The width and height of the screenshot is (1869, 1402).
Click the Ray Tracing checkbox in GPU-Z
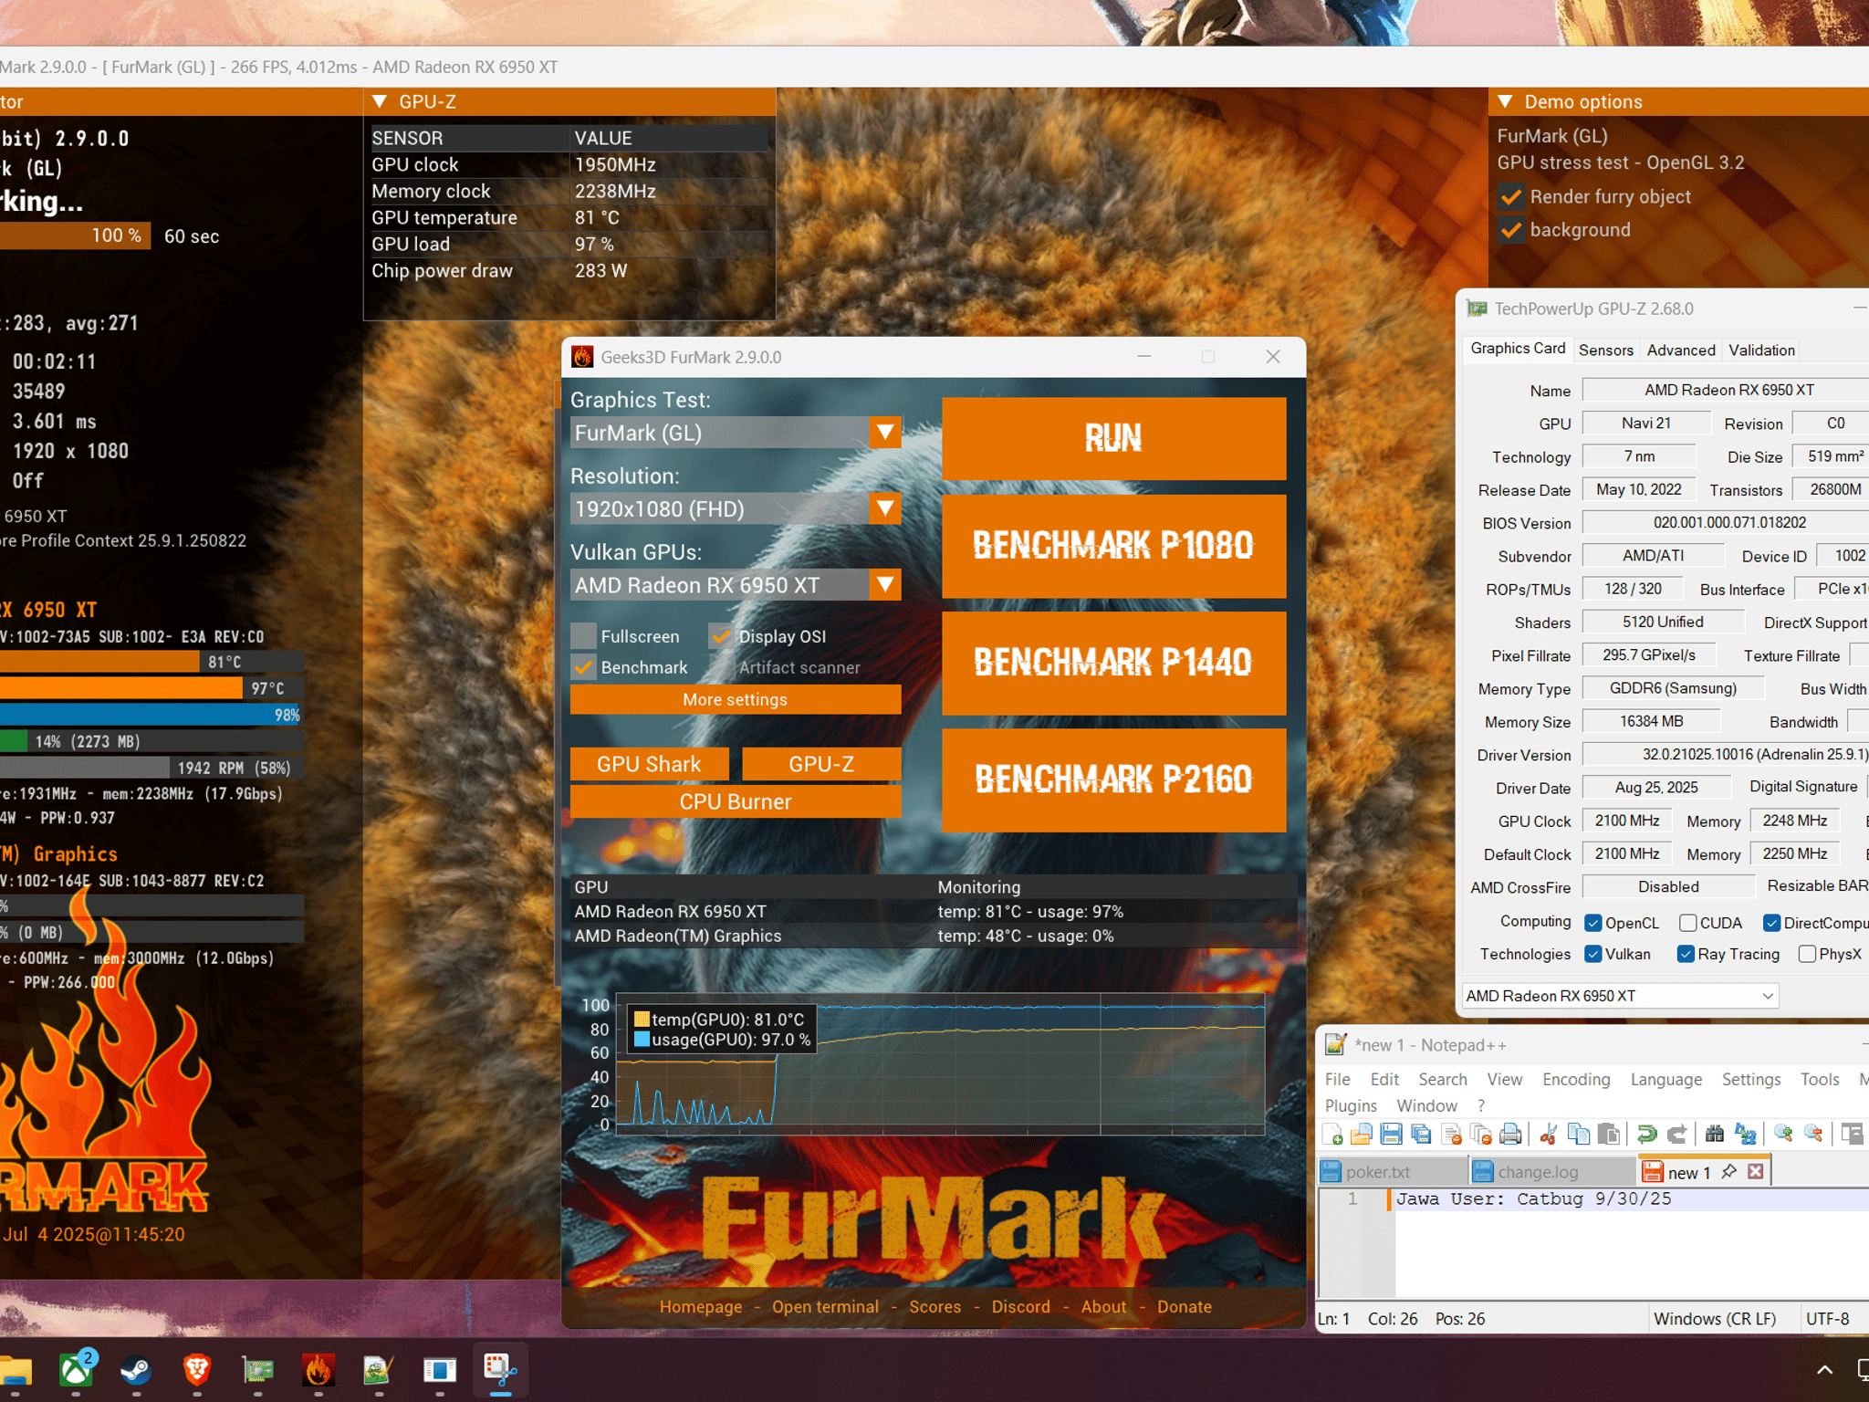pos(1686,954)
